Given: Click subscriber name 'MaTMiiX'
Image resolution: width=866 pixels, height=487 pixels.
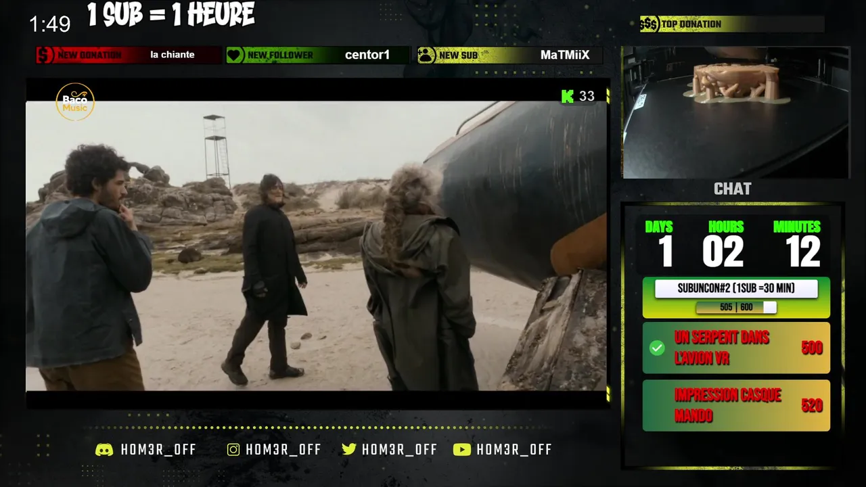Looking at the screenshot, I should tap(565, 55).
